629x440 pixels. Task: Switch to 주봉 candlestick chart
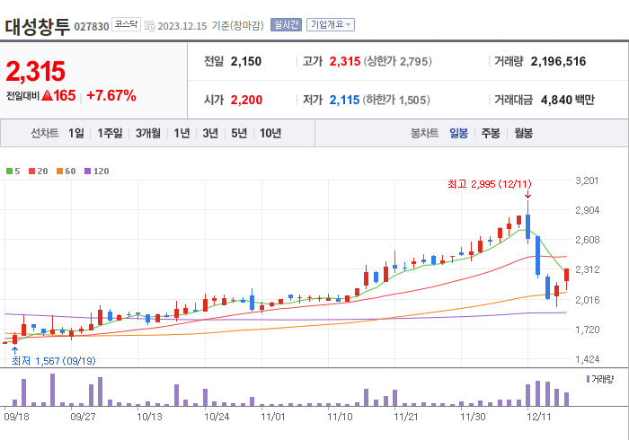click(491, 133)
